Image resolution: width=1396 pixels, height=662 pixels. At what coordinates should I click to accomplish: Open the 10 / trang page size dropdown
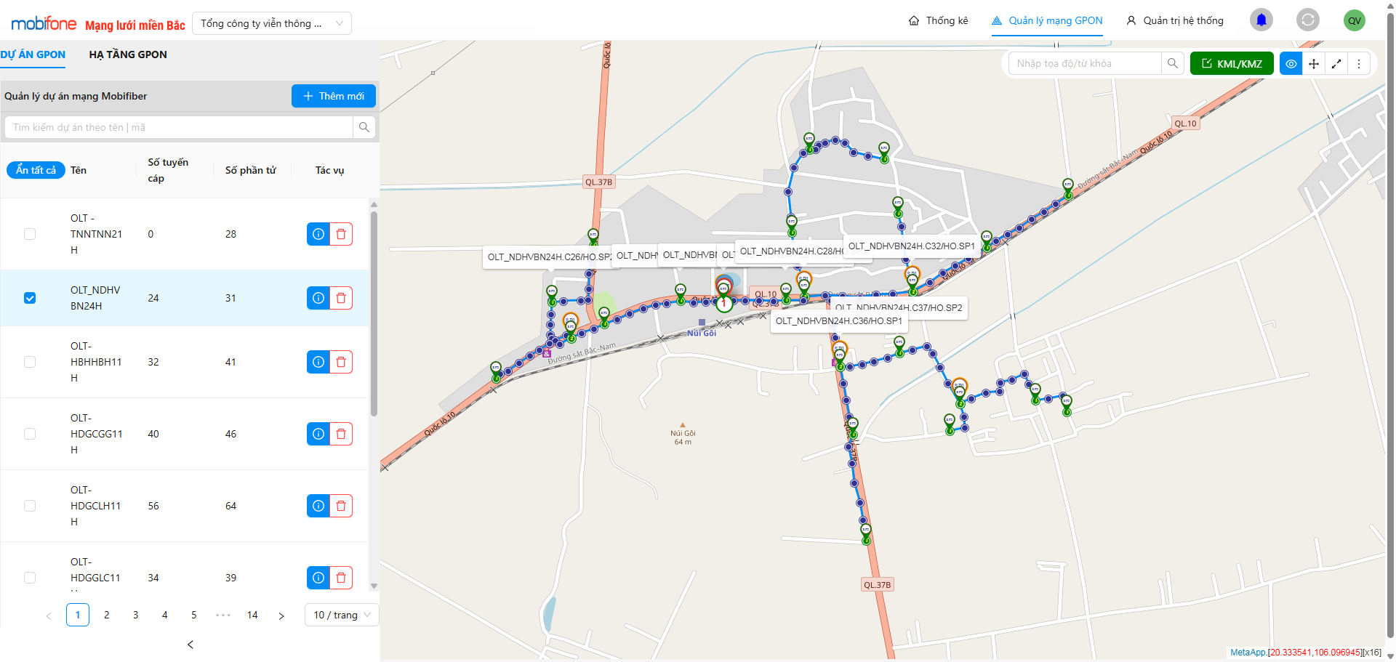[x=342, y=615]
